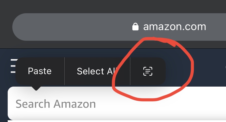This screenshot has height=122, width=226.
Task: Choose Paste from the context menu
Action: coord(40,71)
